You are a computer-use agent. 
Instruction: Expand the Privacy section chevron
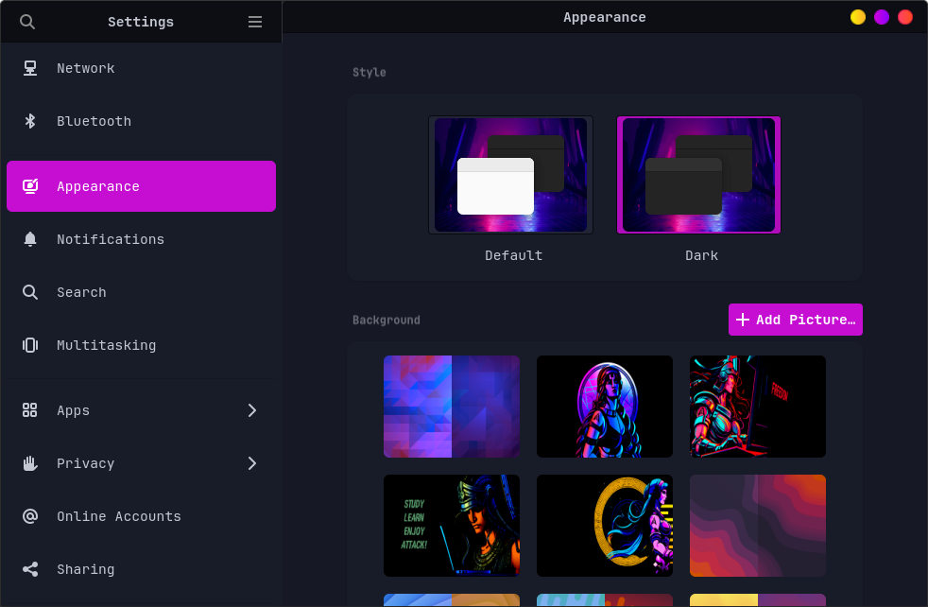coord(252,463)
